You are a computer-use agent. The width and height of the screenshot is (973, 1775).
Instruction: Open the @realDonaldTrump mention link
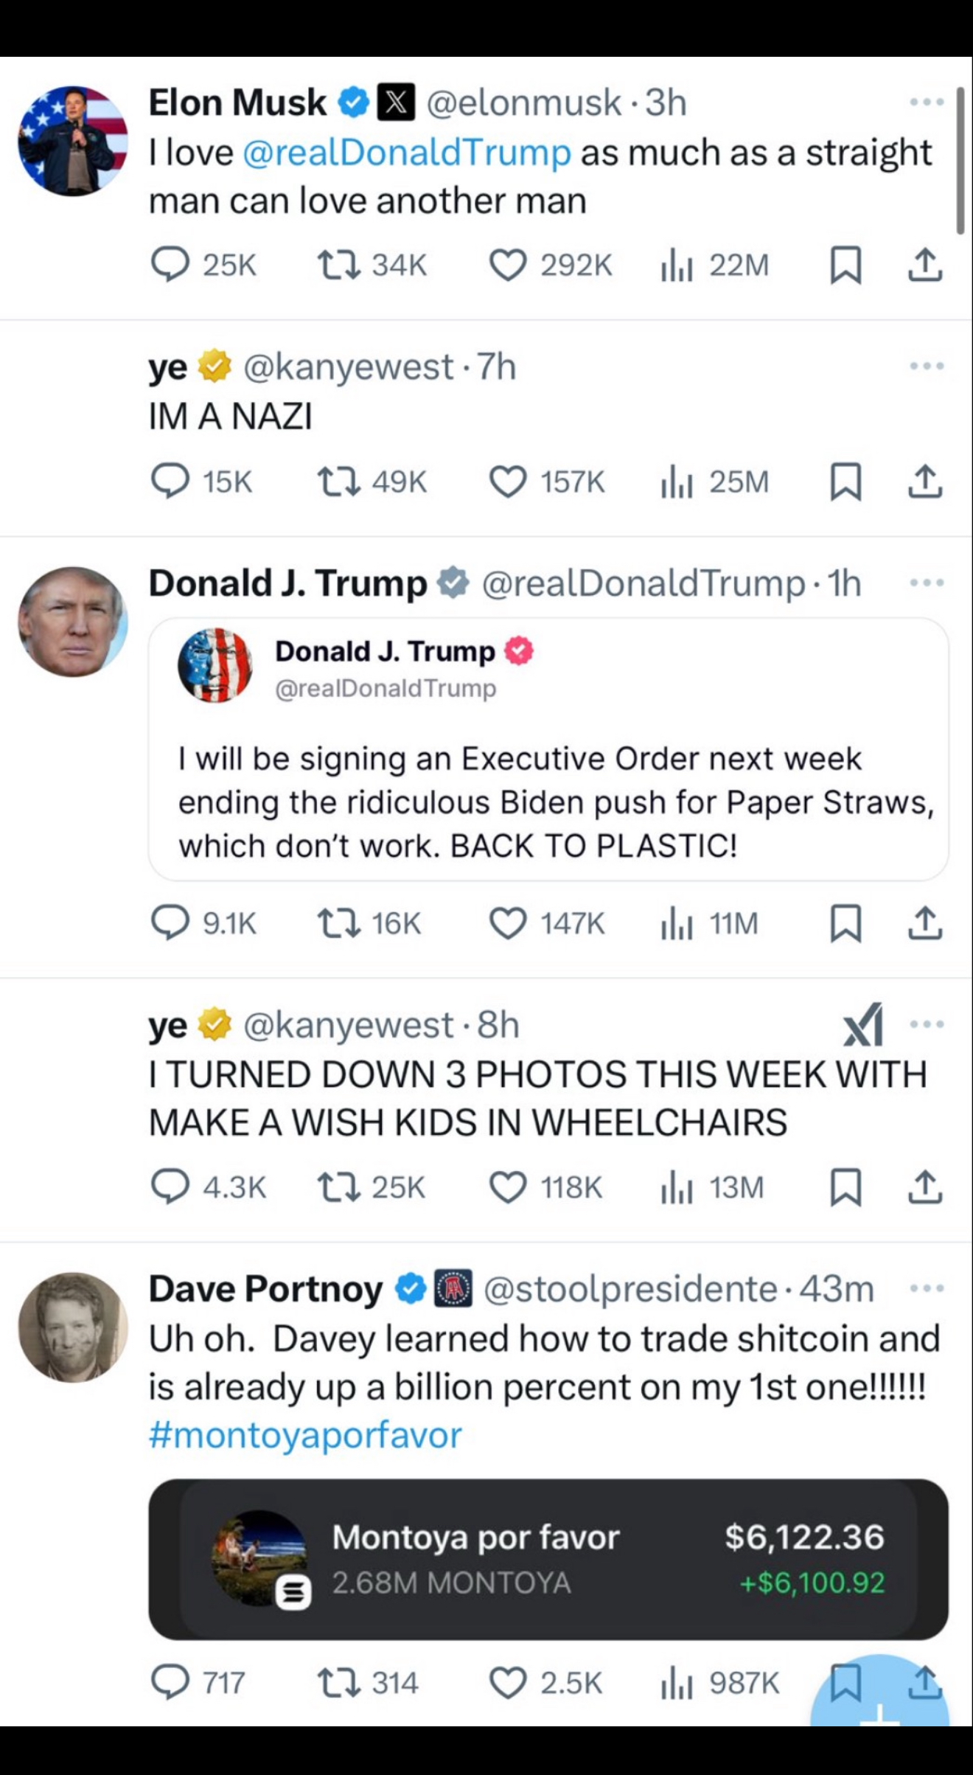(x=406, y=153)
